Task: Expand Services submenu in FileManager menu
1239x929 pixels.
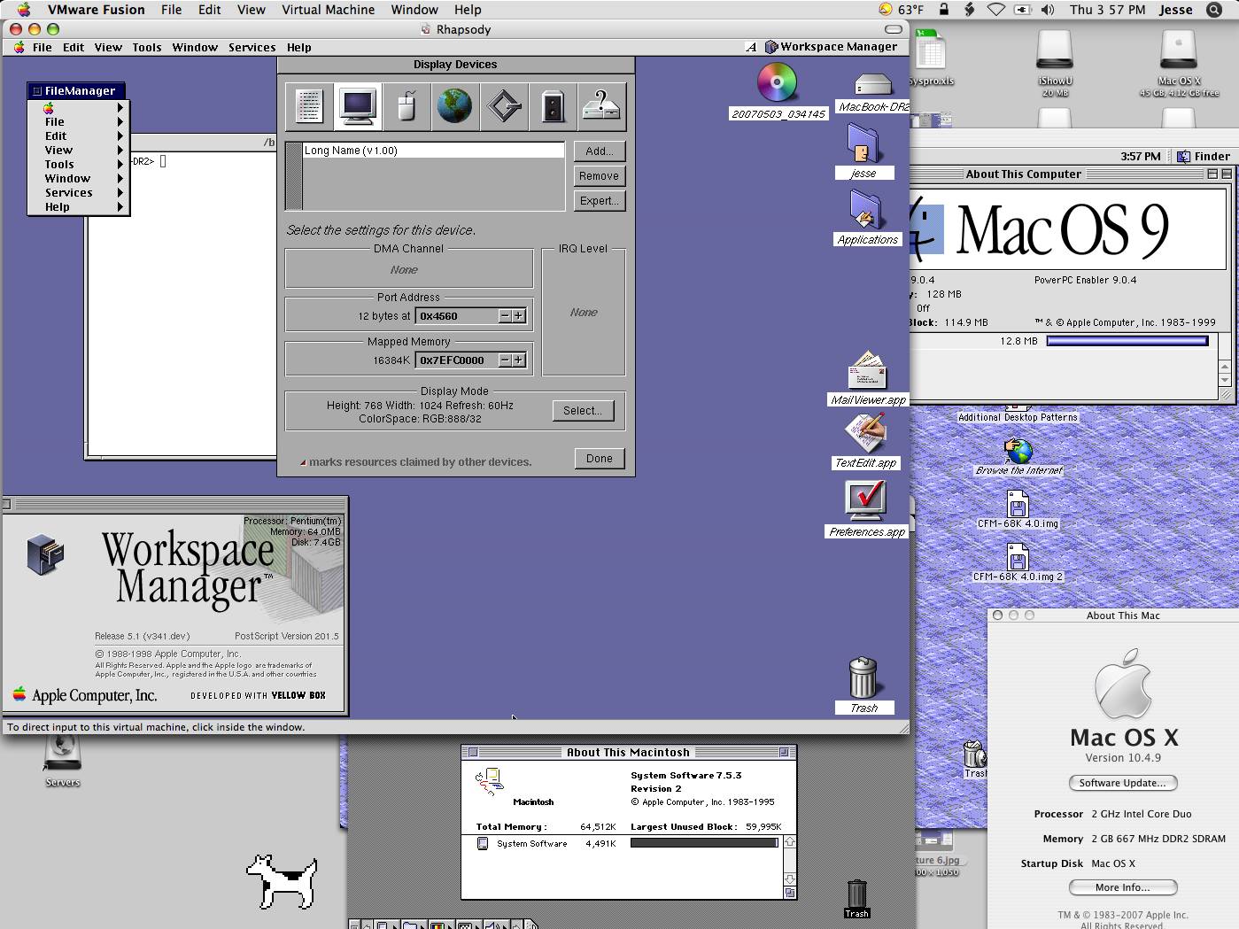Action: tap(79, 193)
